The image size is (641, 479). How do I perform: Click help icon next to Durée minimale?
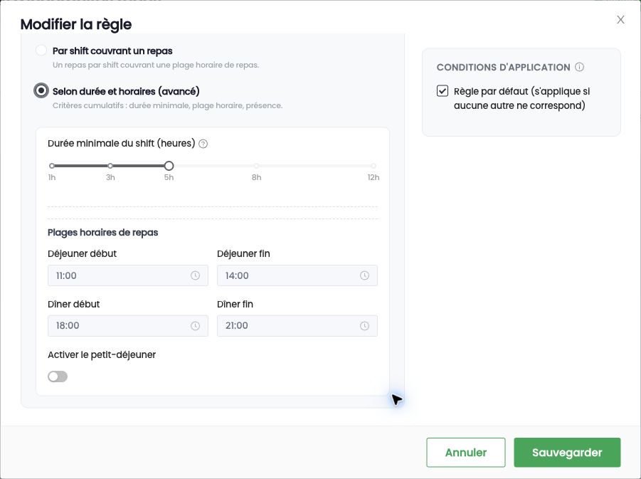[203, 144]
